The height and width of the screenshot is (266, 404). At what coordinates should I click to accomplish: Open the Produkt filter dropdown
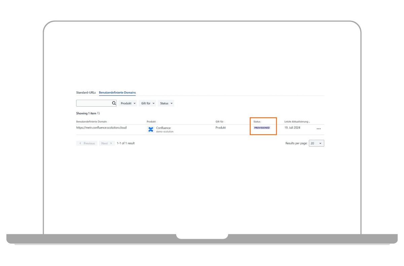(128, 103)
